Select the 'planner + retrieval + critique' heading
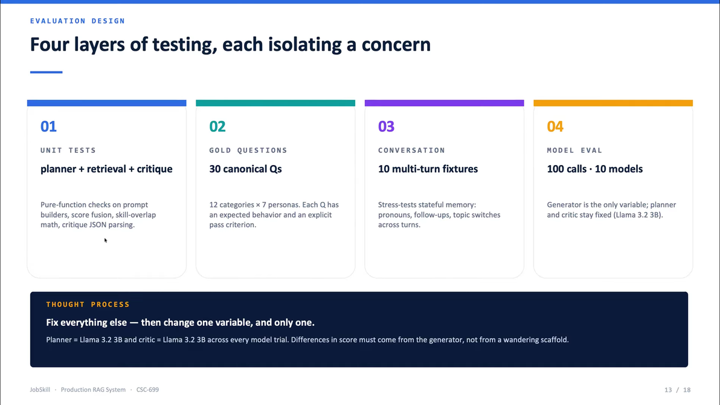The image size is (720, 405). coord(106,169)
